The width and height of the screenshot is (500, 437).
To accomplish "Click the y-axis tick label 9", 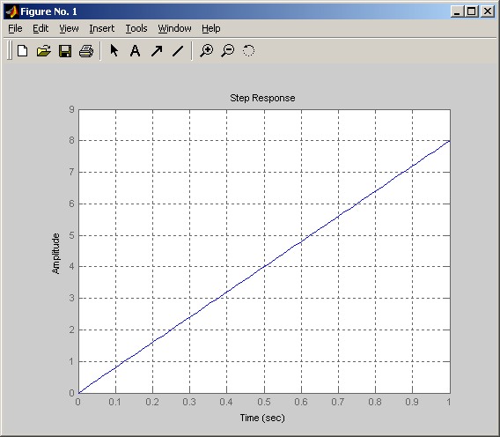I will tap(72, 109).
